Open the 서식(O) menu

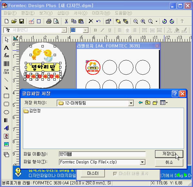[x=80, y=13]
